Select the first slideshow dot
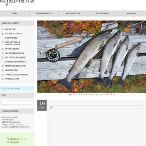The width and height of the screenshot is (146, 146). click(69, 95)
